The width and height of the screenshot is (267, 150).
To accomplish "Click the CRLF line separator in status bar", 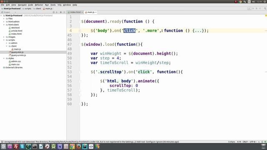I will 245,142.
